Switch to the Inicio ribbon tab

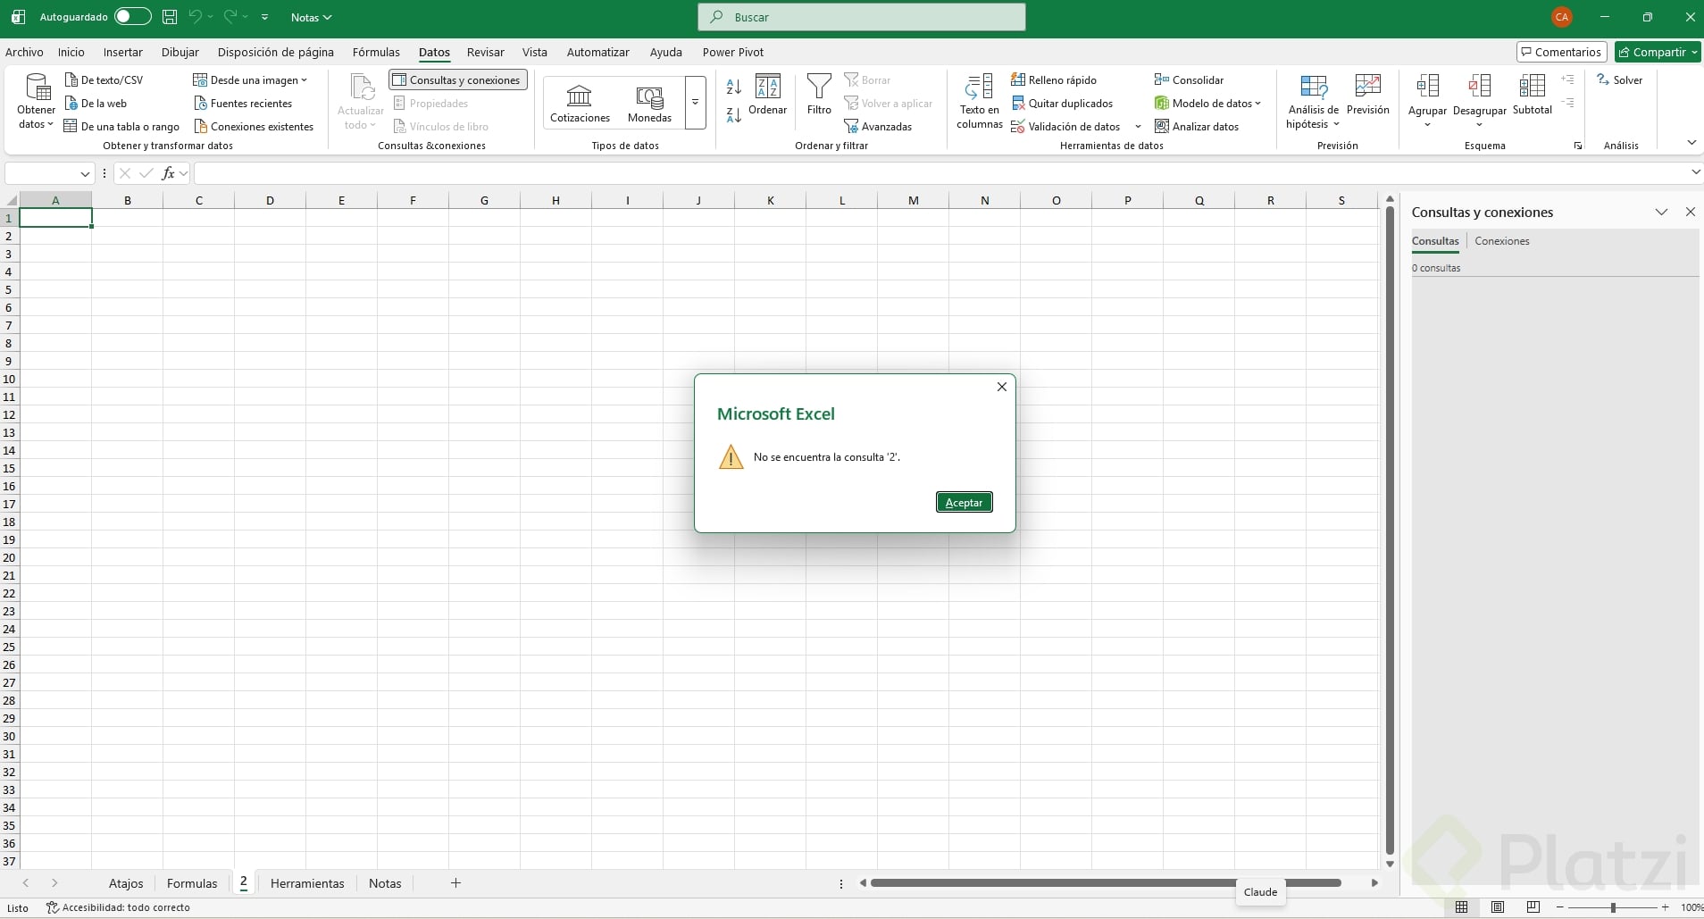[71, 52]
